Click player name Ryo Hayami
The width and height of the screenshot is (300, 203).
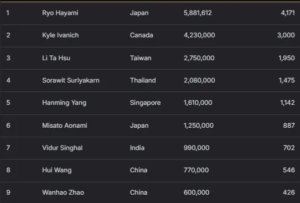click(60, 13)
